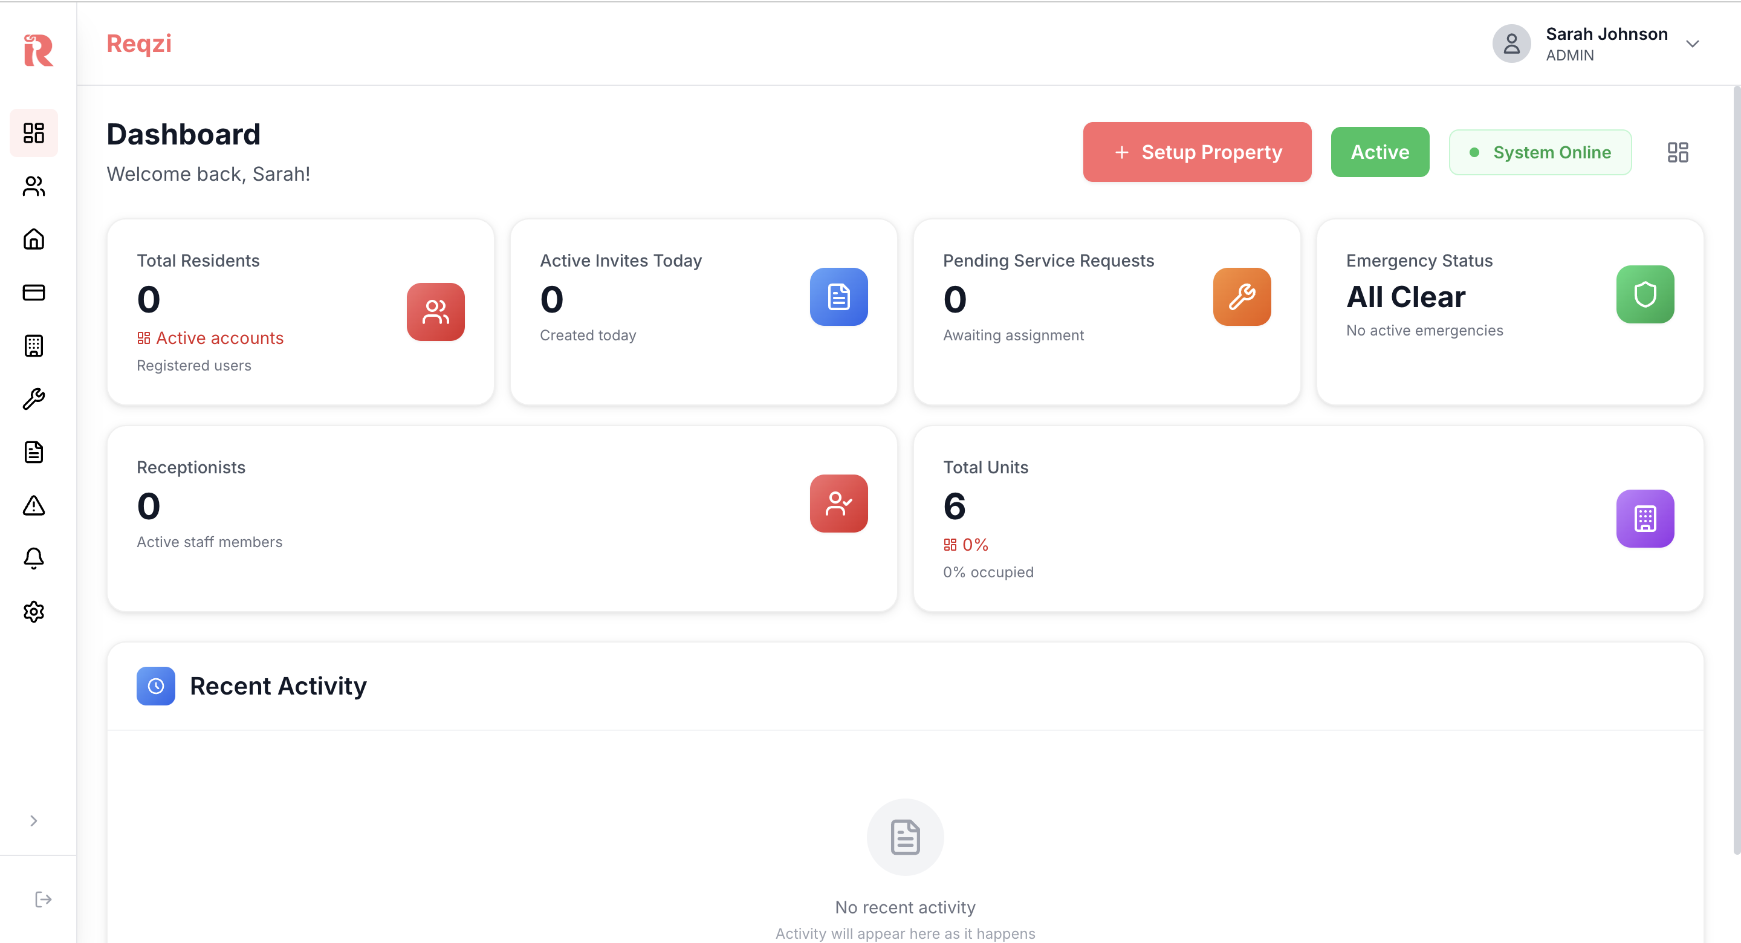Click the 0% occupancy indicator on Total Units
This screenshot has width=1741, height=943.
coord(965,544)
